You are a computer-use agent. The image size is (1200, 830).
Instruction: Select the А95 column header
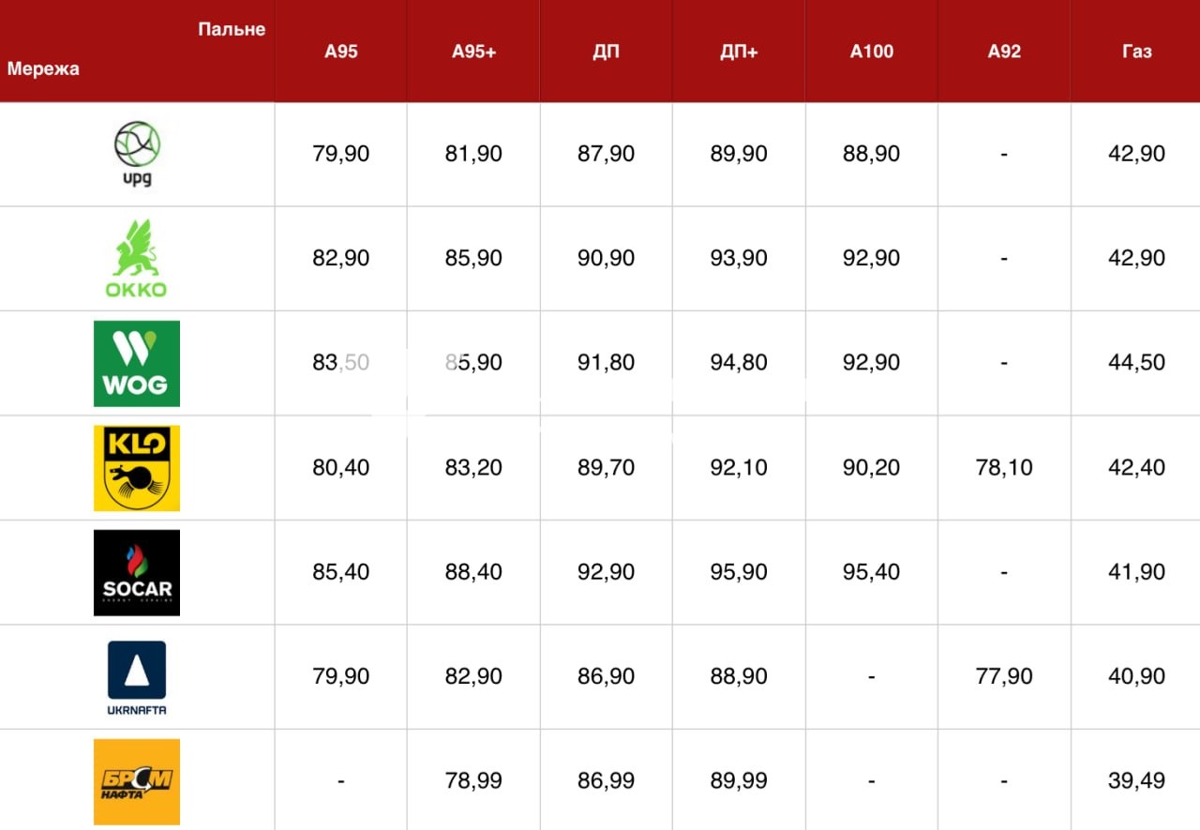[341, 52]
